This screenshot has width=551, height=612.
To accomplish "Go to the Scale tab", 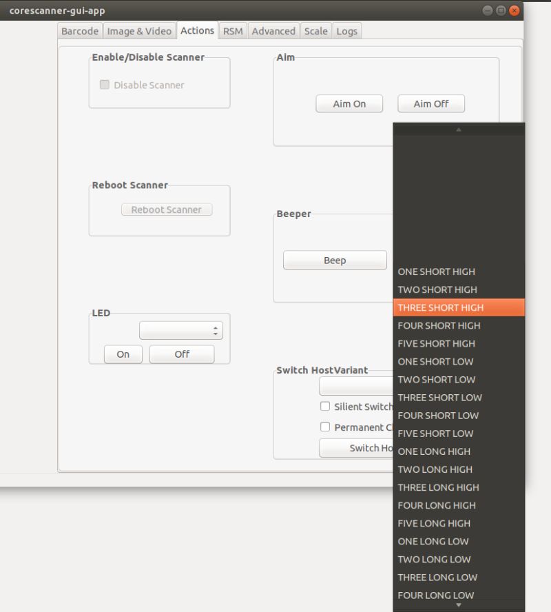I will coord(315,30).
